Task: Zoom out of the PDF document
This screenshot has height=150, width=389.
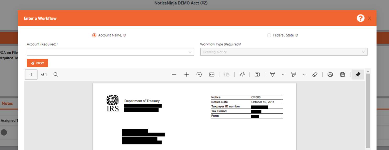Action: [x=174, y=75]
